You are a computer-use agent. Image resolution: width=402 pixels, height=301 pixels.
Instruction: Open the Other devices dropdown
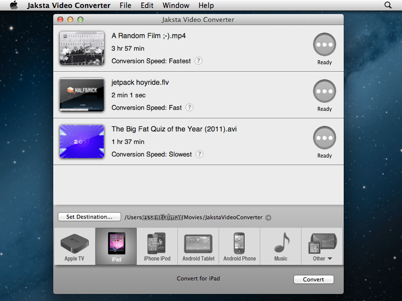coord(322,246)
